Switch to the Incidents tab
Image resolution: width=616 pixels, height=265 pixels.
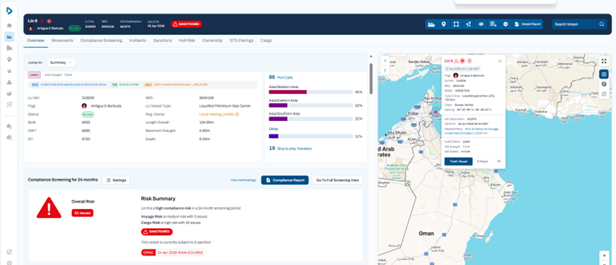coord(138,40)
